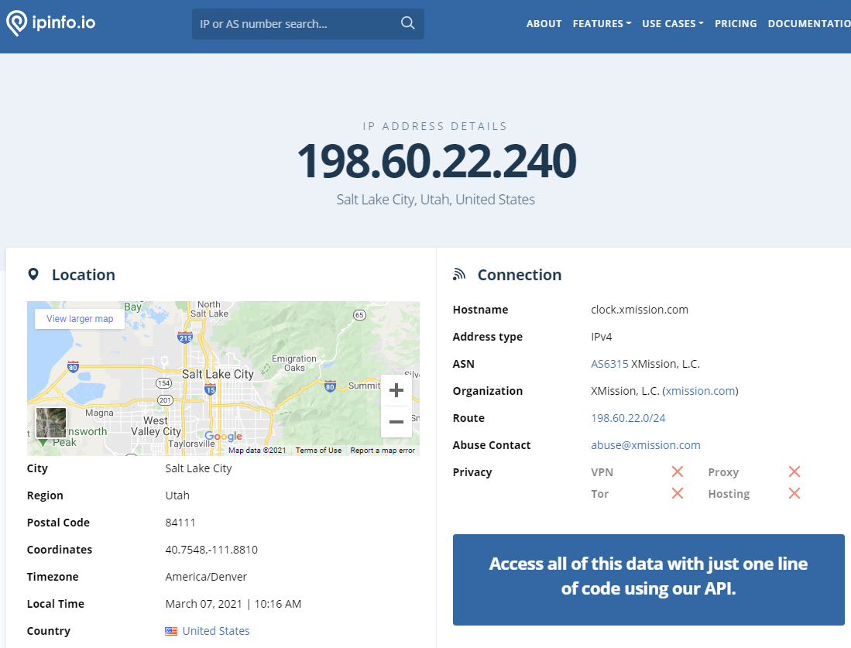Click the red X next to Proxy
851x648 pixels.
794,471
